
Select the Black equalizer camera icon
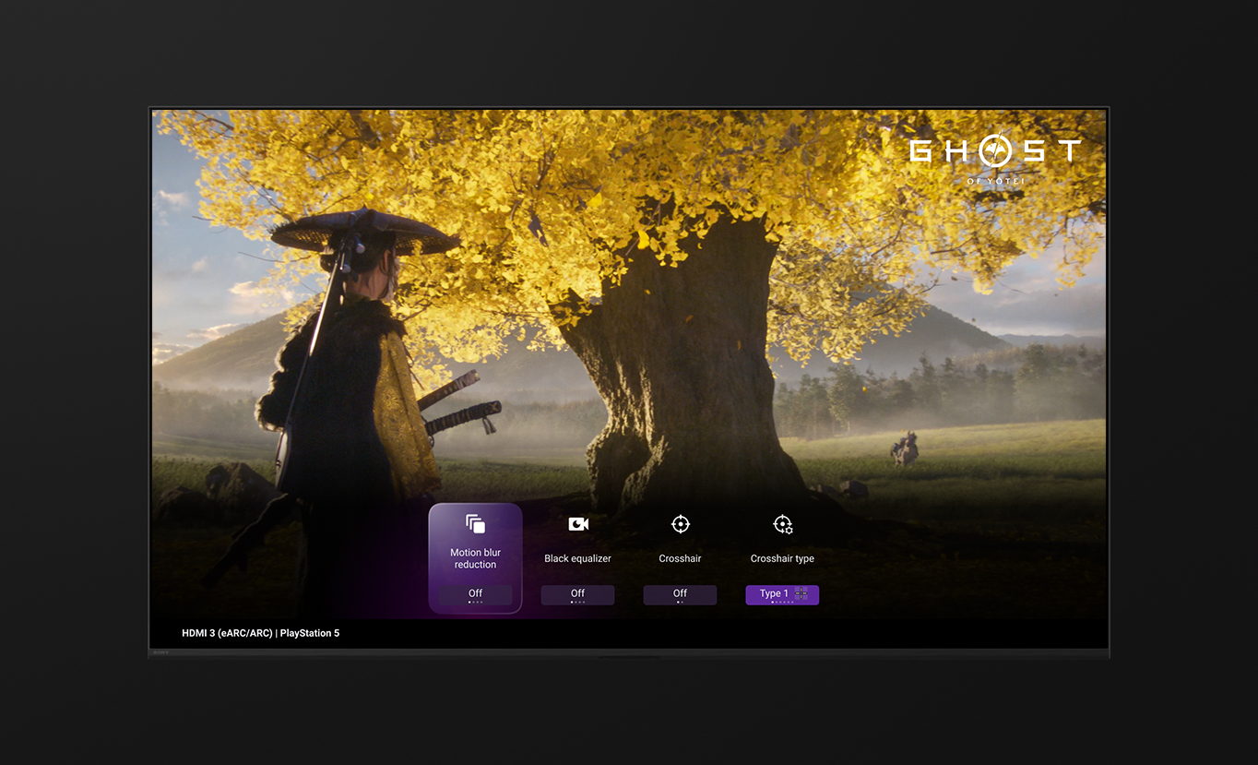pyautogui.click(x=578, y=524)
